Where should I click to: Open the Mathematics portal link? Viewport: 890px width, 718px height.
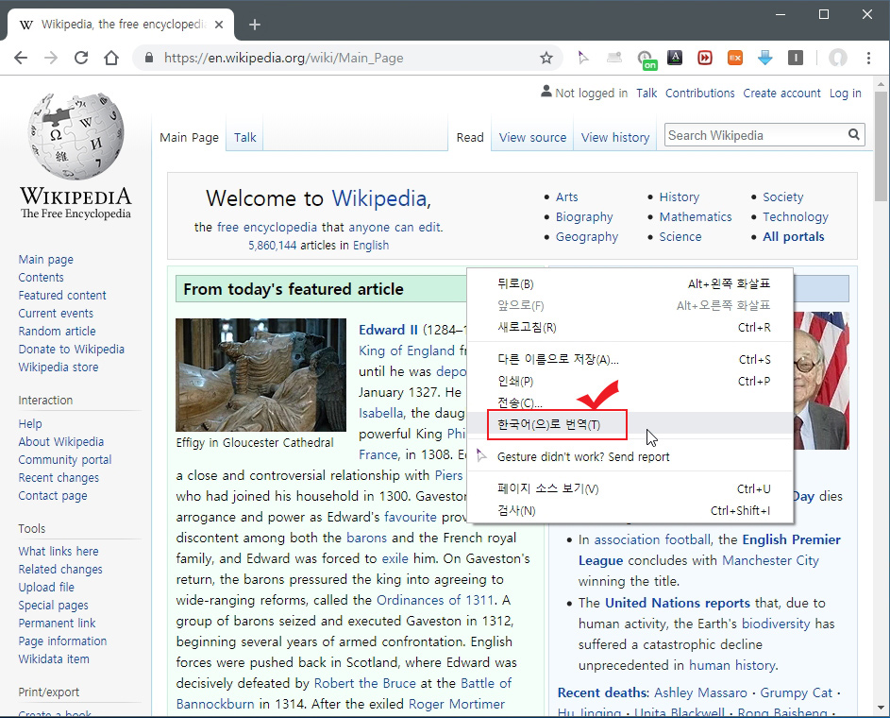[696, 217]
